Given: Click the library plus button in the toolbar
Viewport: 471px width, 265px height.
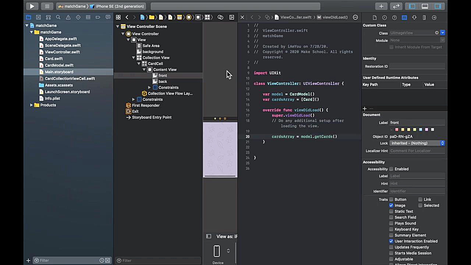Looking at the screenshot, I should [x=381, y=6].
